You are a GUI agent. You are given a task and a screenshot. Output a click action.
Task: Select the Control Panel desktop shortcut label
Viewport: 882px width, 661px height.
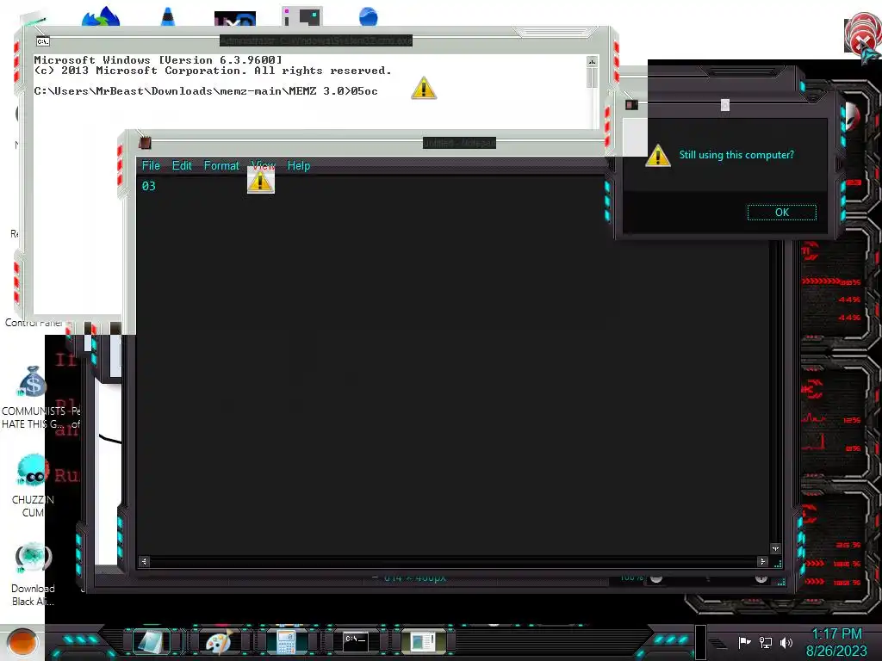34,324
